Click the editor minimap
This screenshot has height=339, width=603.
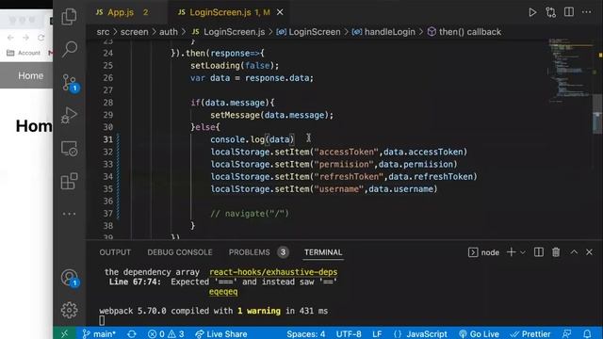pos(570,70)
